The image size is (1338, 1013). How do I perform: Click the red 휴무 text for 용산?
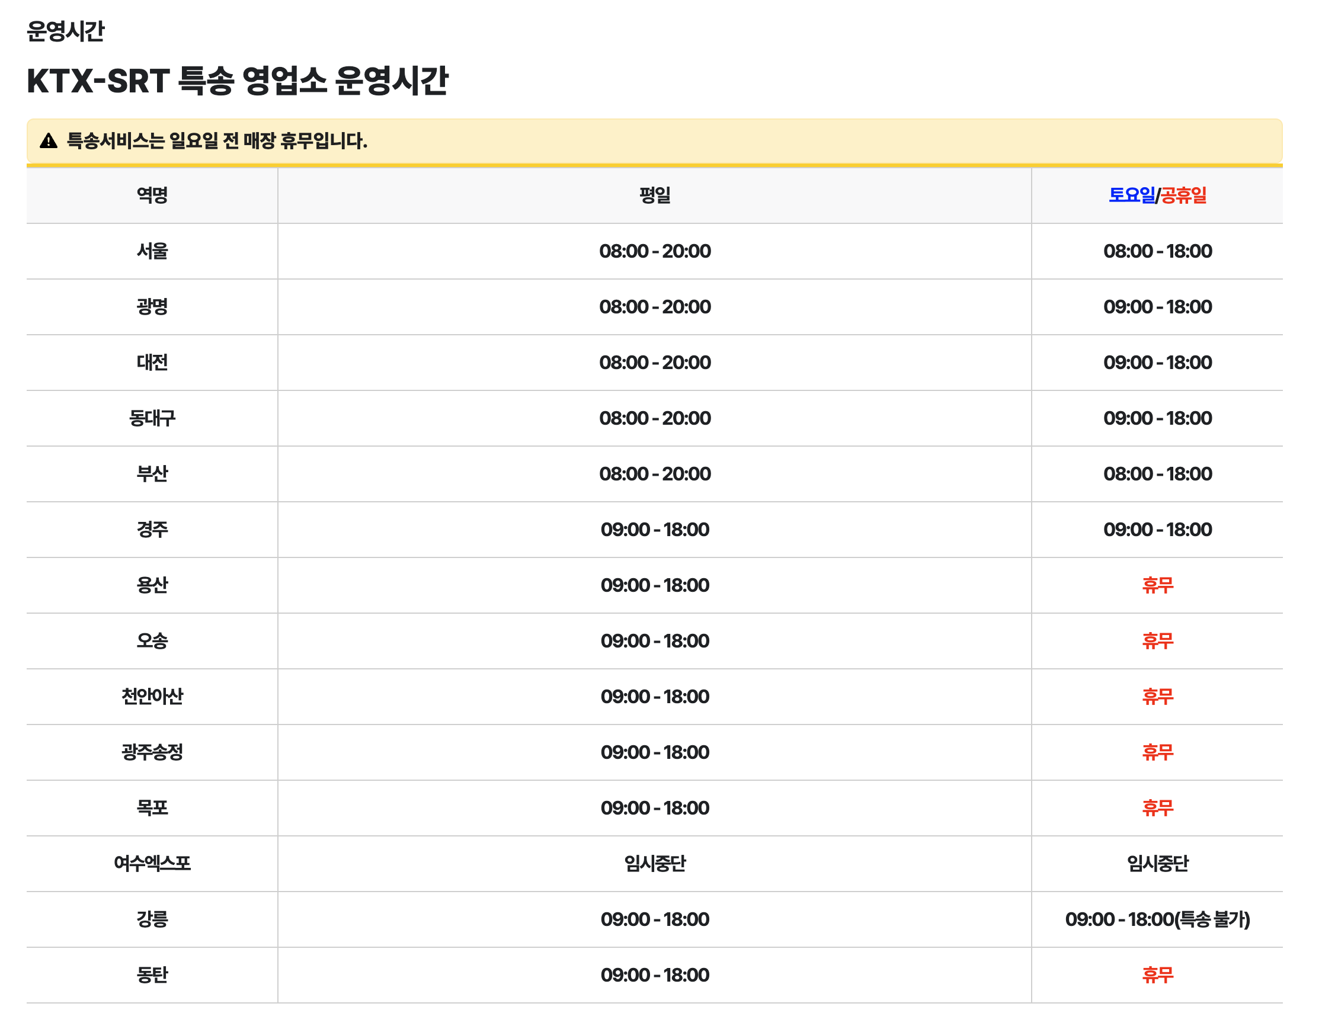coord(1158,585)
